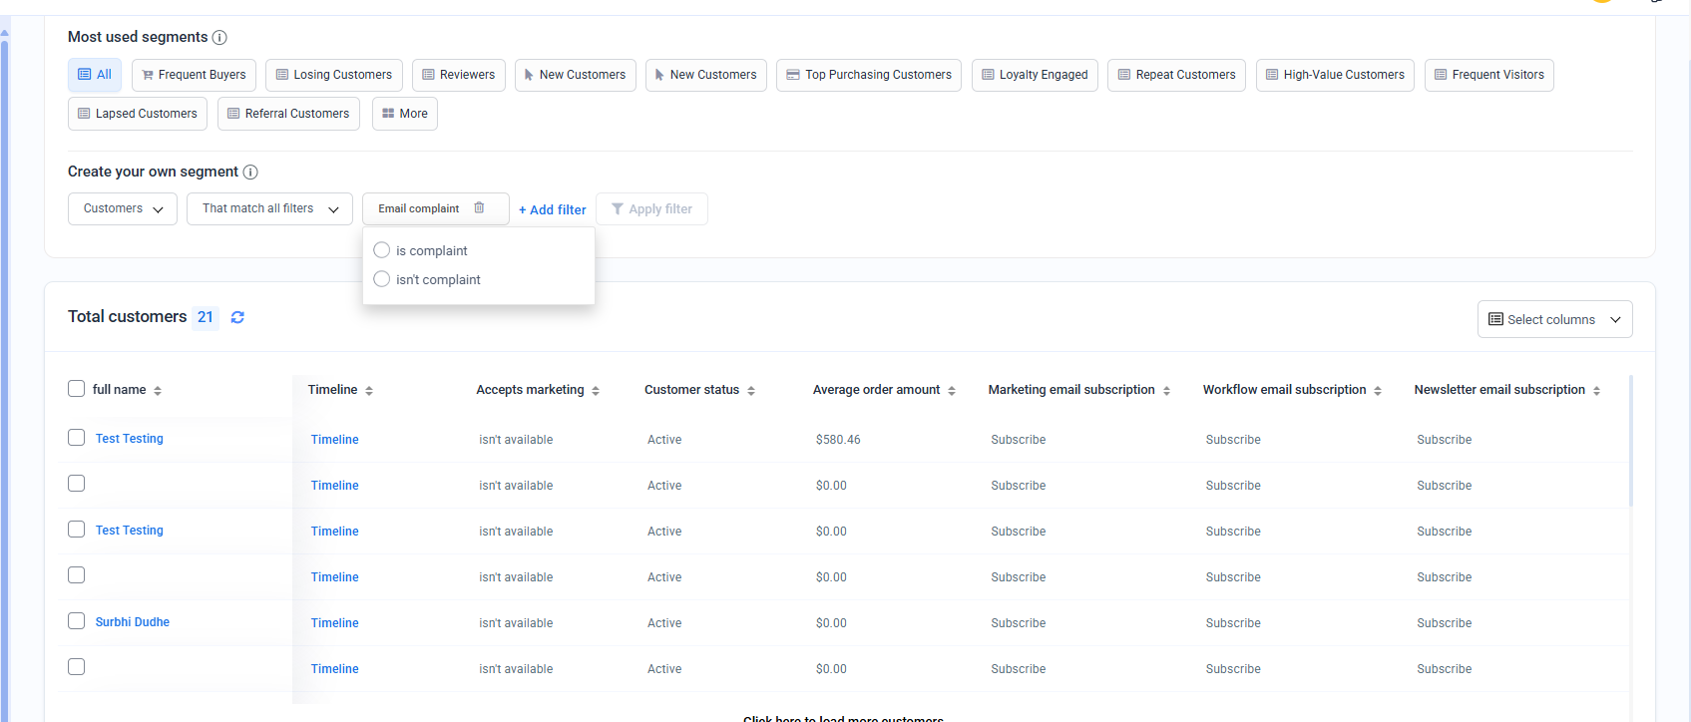Check the select-all checkbox in table header
This screenshot has width=1691, height=722.
(77, 389)
